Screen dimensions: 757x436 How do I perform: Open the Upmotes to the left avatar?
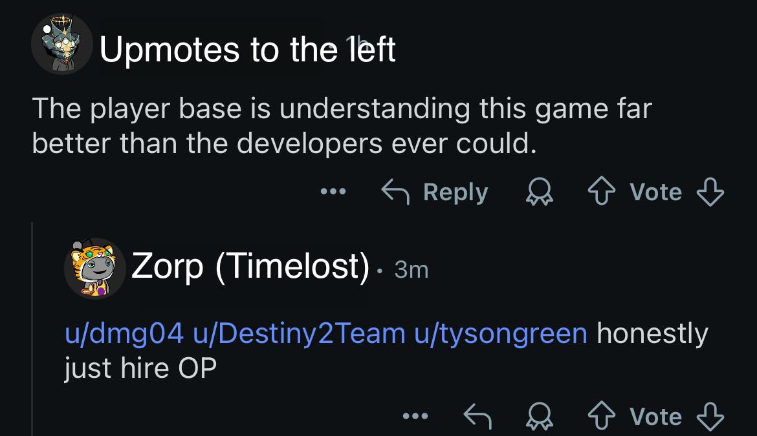tap(62, 44)
